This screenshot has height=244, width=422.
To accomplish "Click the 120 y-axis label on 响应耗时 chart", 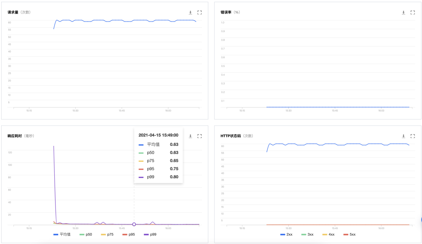I will coord(10,152).
